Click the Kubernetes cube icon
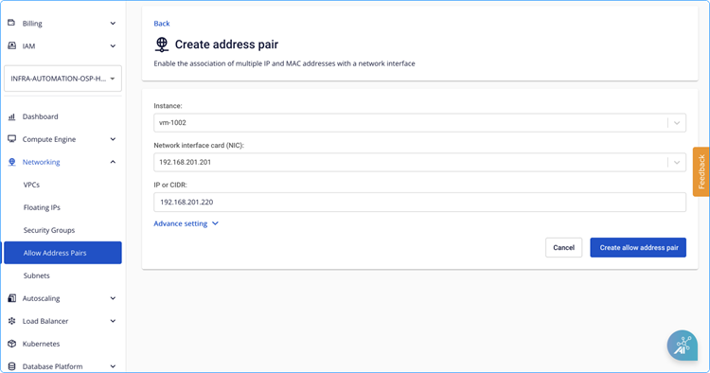710x373 pixels. tap(11, 344)
